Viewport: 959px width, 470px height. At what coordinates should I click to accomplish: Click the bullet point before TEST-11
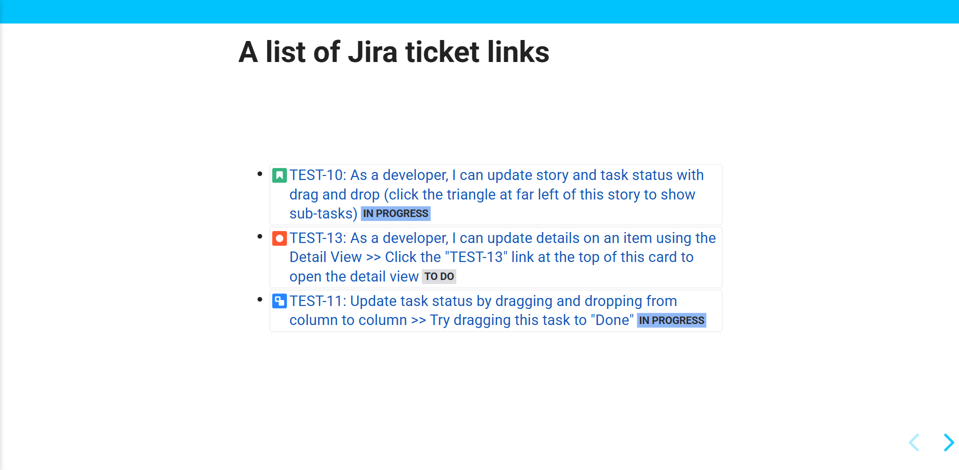pyautogui.click(x=260, y=299)
